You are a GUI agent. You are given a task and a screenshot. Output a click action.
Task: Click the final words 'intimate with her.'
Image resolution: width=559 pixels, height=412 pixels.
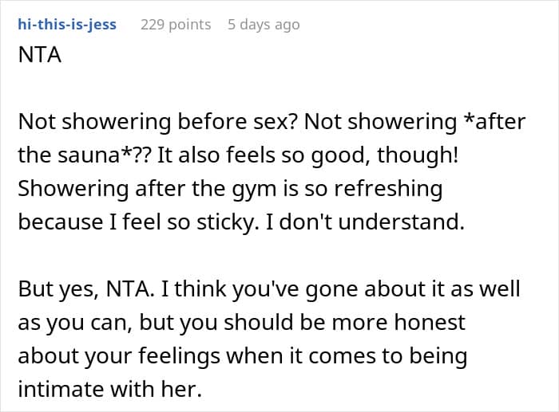coord(110,389)
